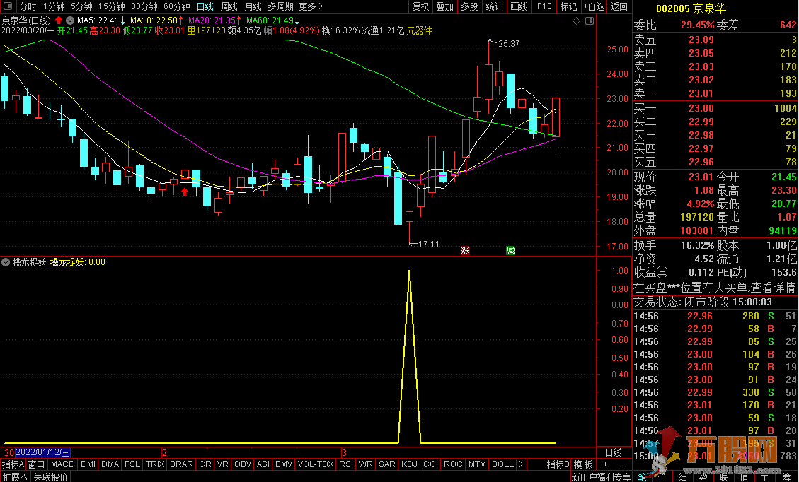Click the 叠加 overlay button

[x=445, y=6]
